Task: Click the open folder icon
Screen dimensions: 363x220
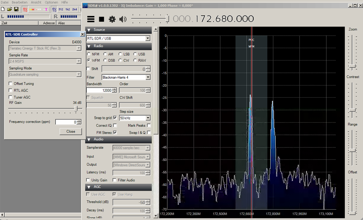Action: [10, 9]
